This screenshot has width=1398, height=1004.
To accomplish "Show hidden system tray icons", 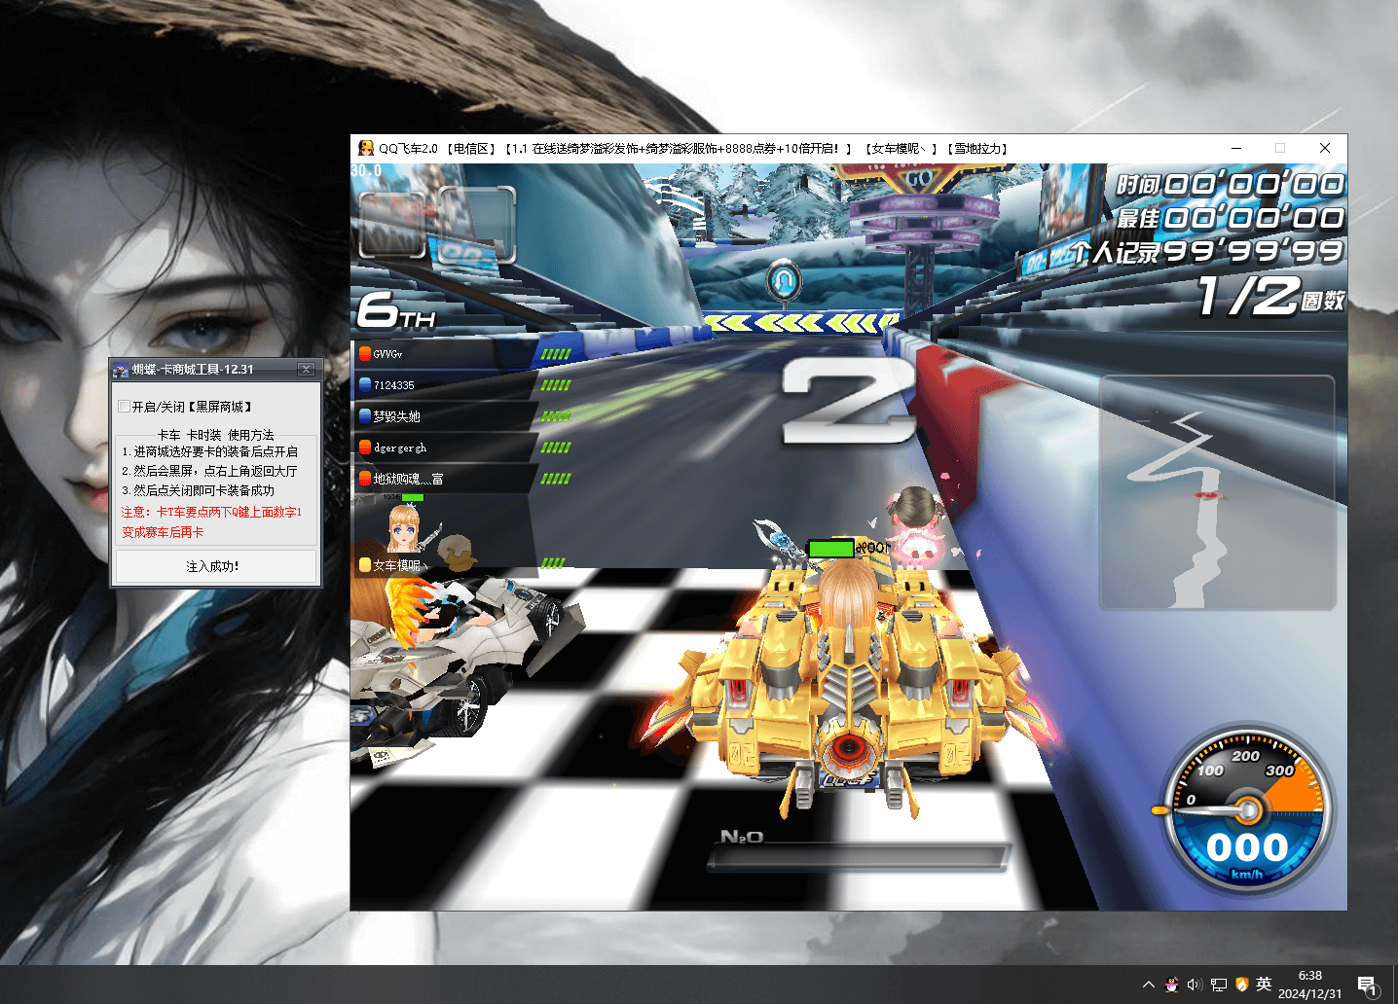I will click(x=1149, y=985).
